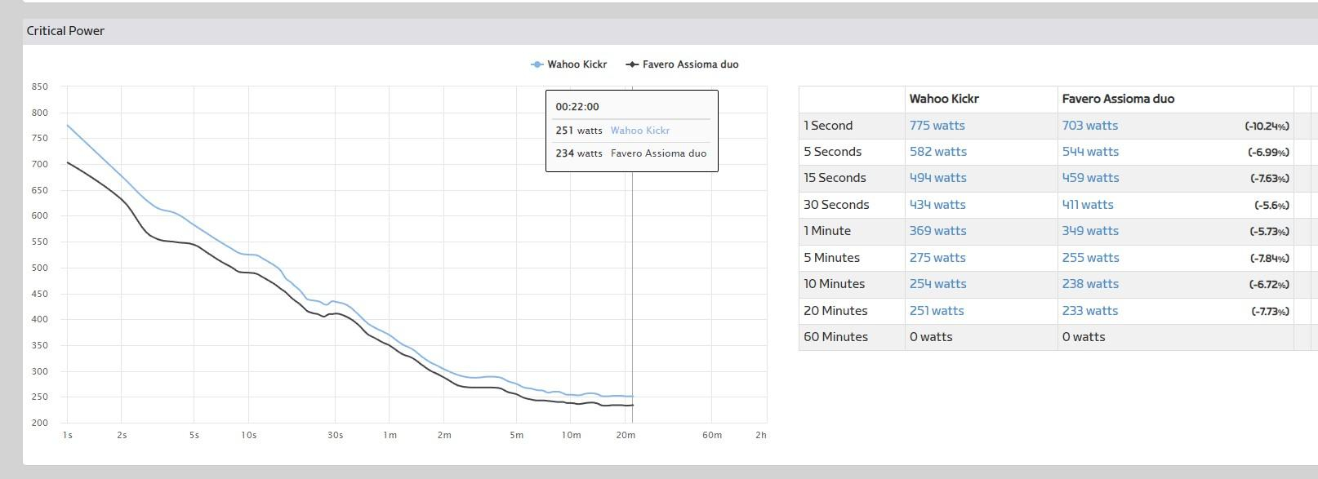Open 349 watts 1 Minute value
1318x479 pixels.
(x=1090, y=231)
